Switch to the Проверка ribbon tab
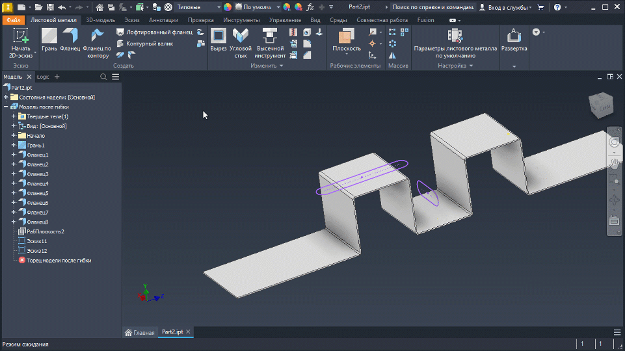The width and height of the screenshot is (625, 351). (x=200, y=20)
